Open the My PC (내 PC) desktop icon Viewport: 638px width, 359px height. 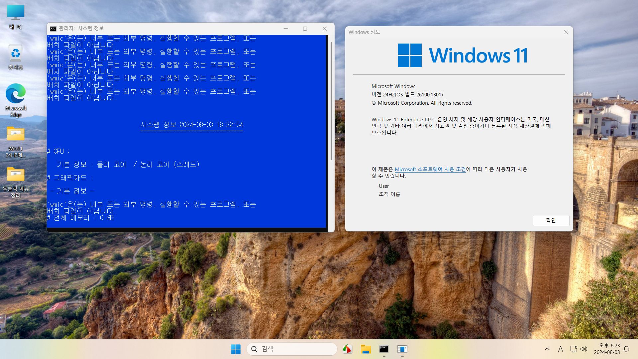click(16, 17)
